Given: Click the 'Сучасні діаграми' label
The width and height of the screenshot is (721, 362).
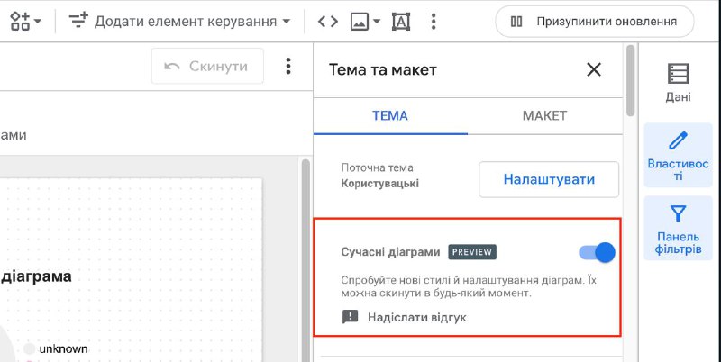Looking at the screenshot, I should [391, 252].
